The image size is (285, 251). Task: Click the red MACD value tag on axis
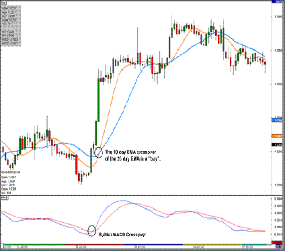click(x=277, y=243)
